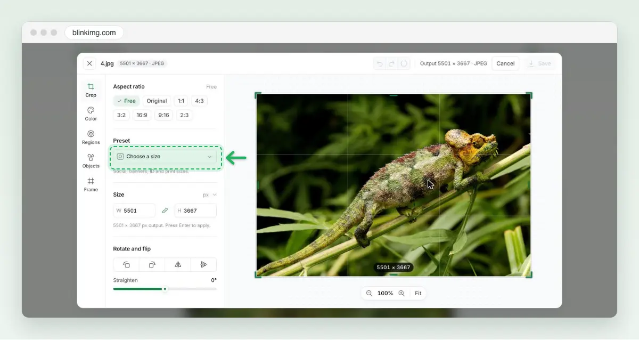Click the Output 5501 × 3667 · JPEG text
The image size is (639, 340).
coord(453,63)
